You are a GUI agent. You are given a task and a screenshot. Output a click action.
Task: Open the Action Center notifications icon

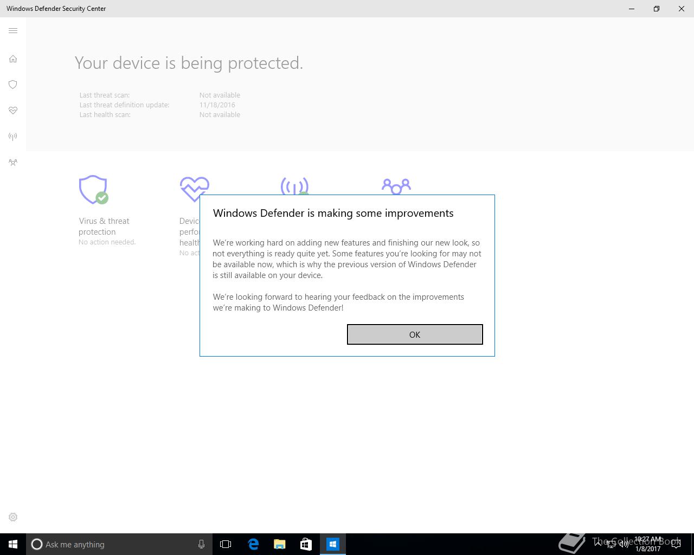pos(676,545)
